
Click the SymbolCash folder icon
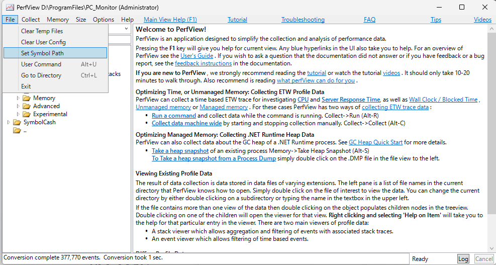[17, 122]
